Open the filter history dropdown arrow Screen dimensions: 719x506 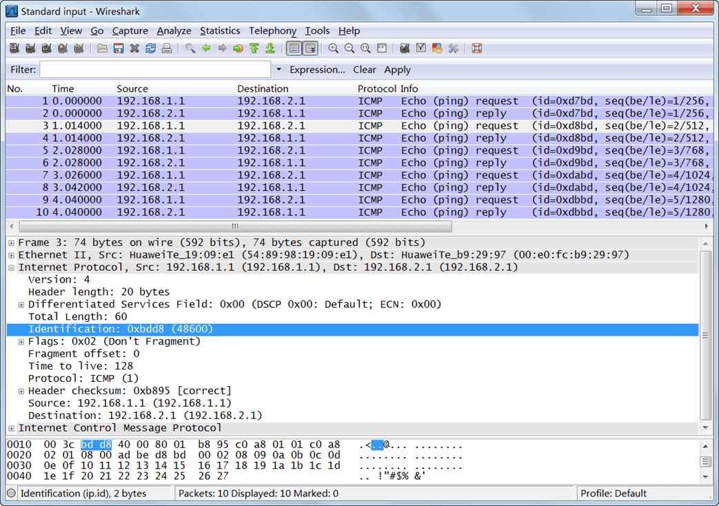(x=279, y=70)
